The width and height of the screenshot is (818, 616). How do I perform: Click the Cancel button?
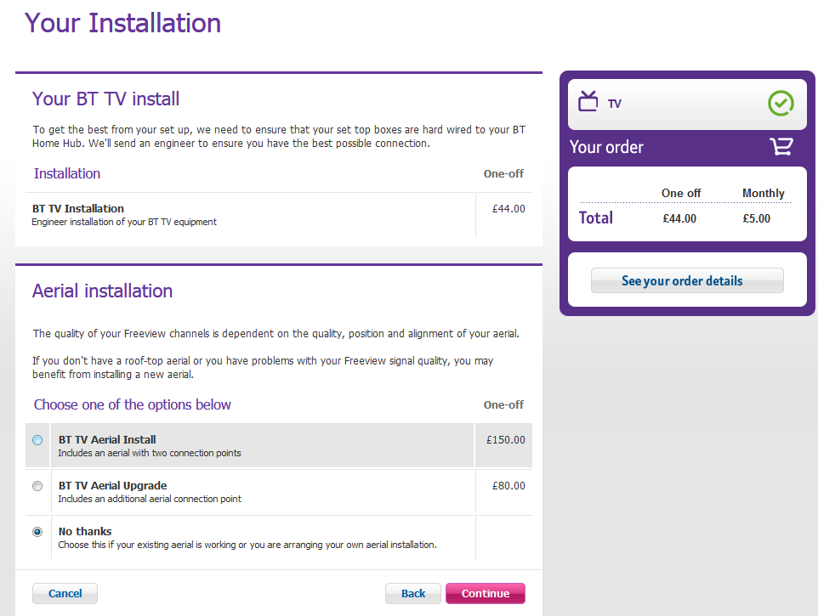65,593
